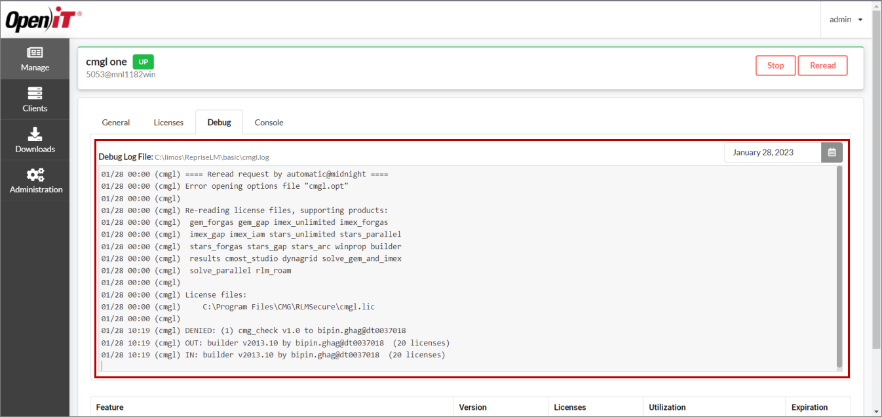Open the Clients section icon
The height and width of the screenshot is (417, 882).
click(35, 93)
